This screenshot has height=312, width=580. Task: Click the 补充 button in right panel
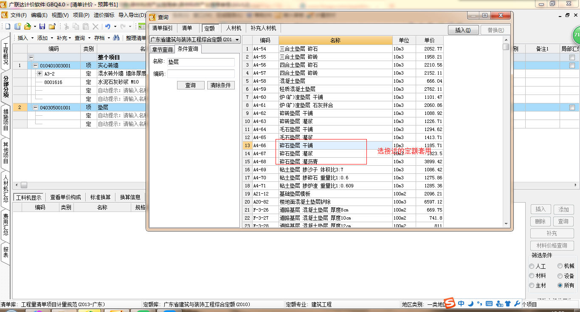click(x=552, y=234)
